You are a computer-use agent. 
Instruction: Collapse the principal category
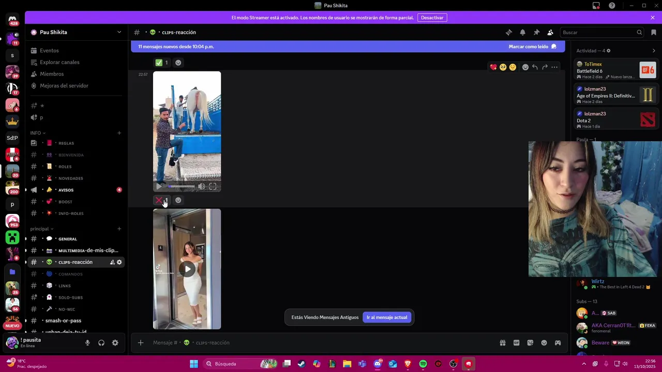pyautogui.click(x=42, y=229)
